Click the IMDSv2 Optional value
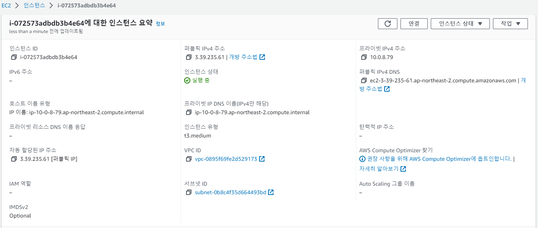 tap(20, 216)
